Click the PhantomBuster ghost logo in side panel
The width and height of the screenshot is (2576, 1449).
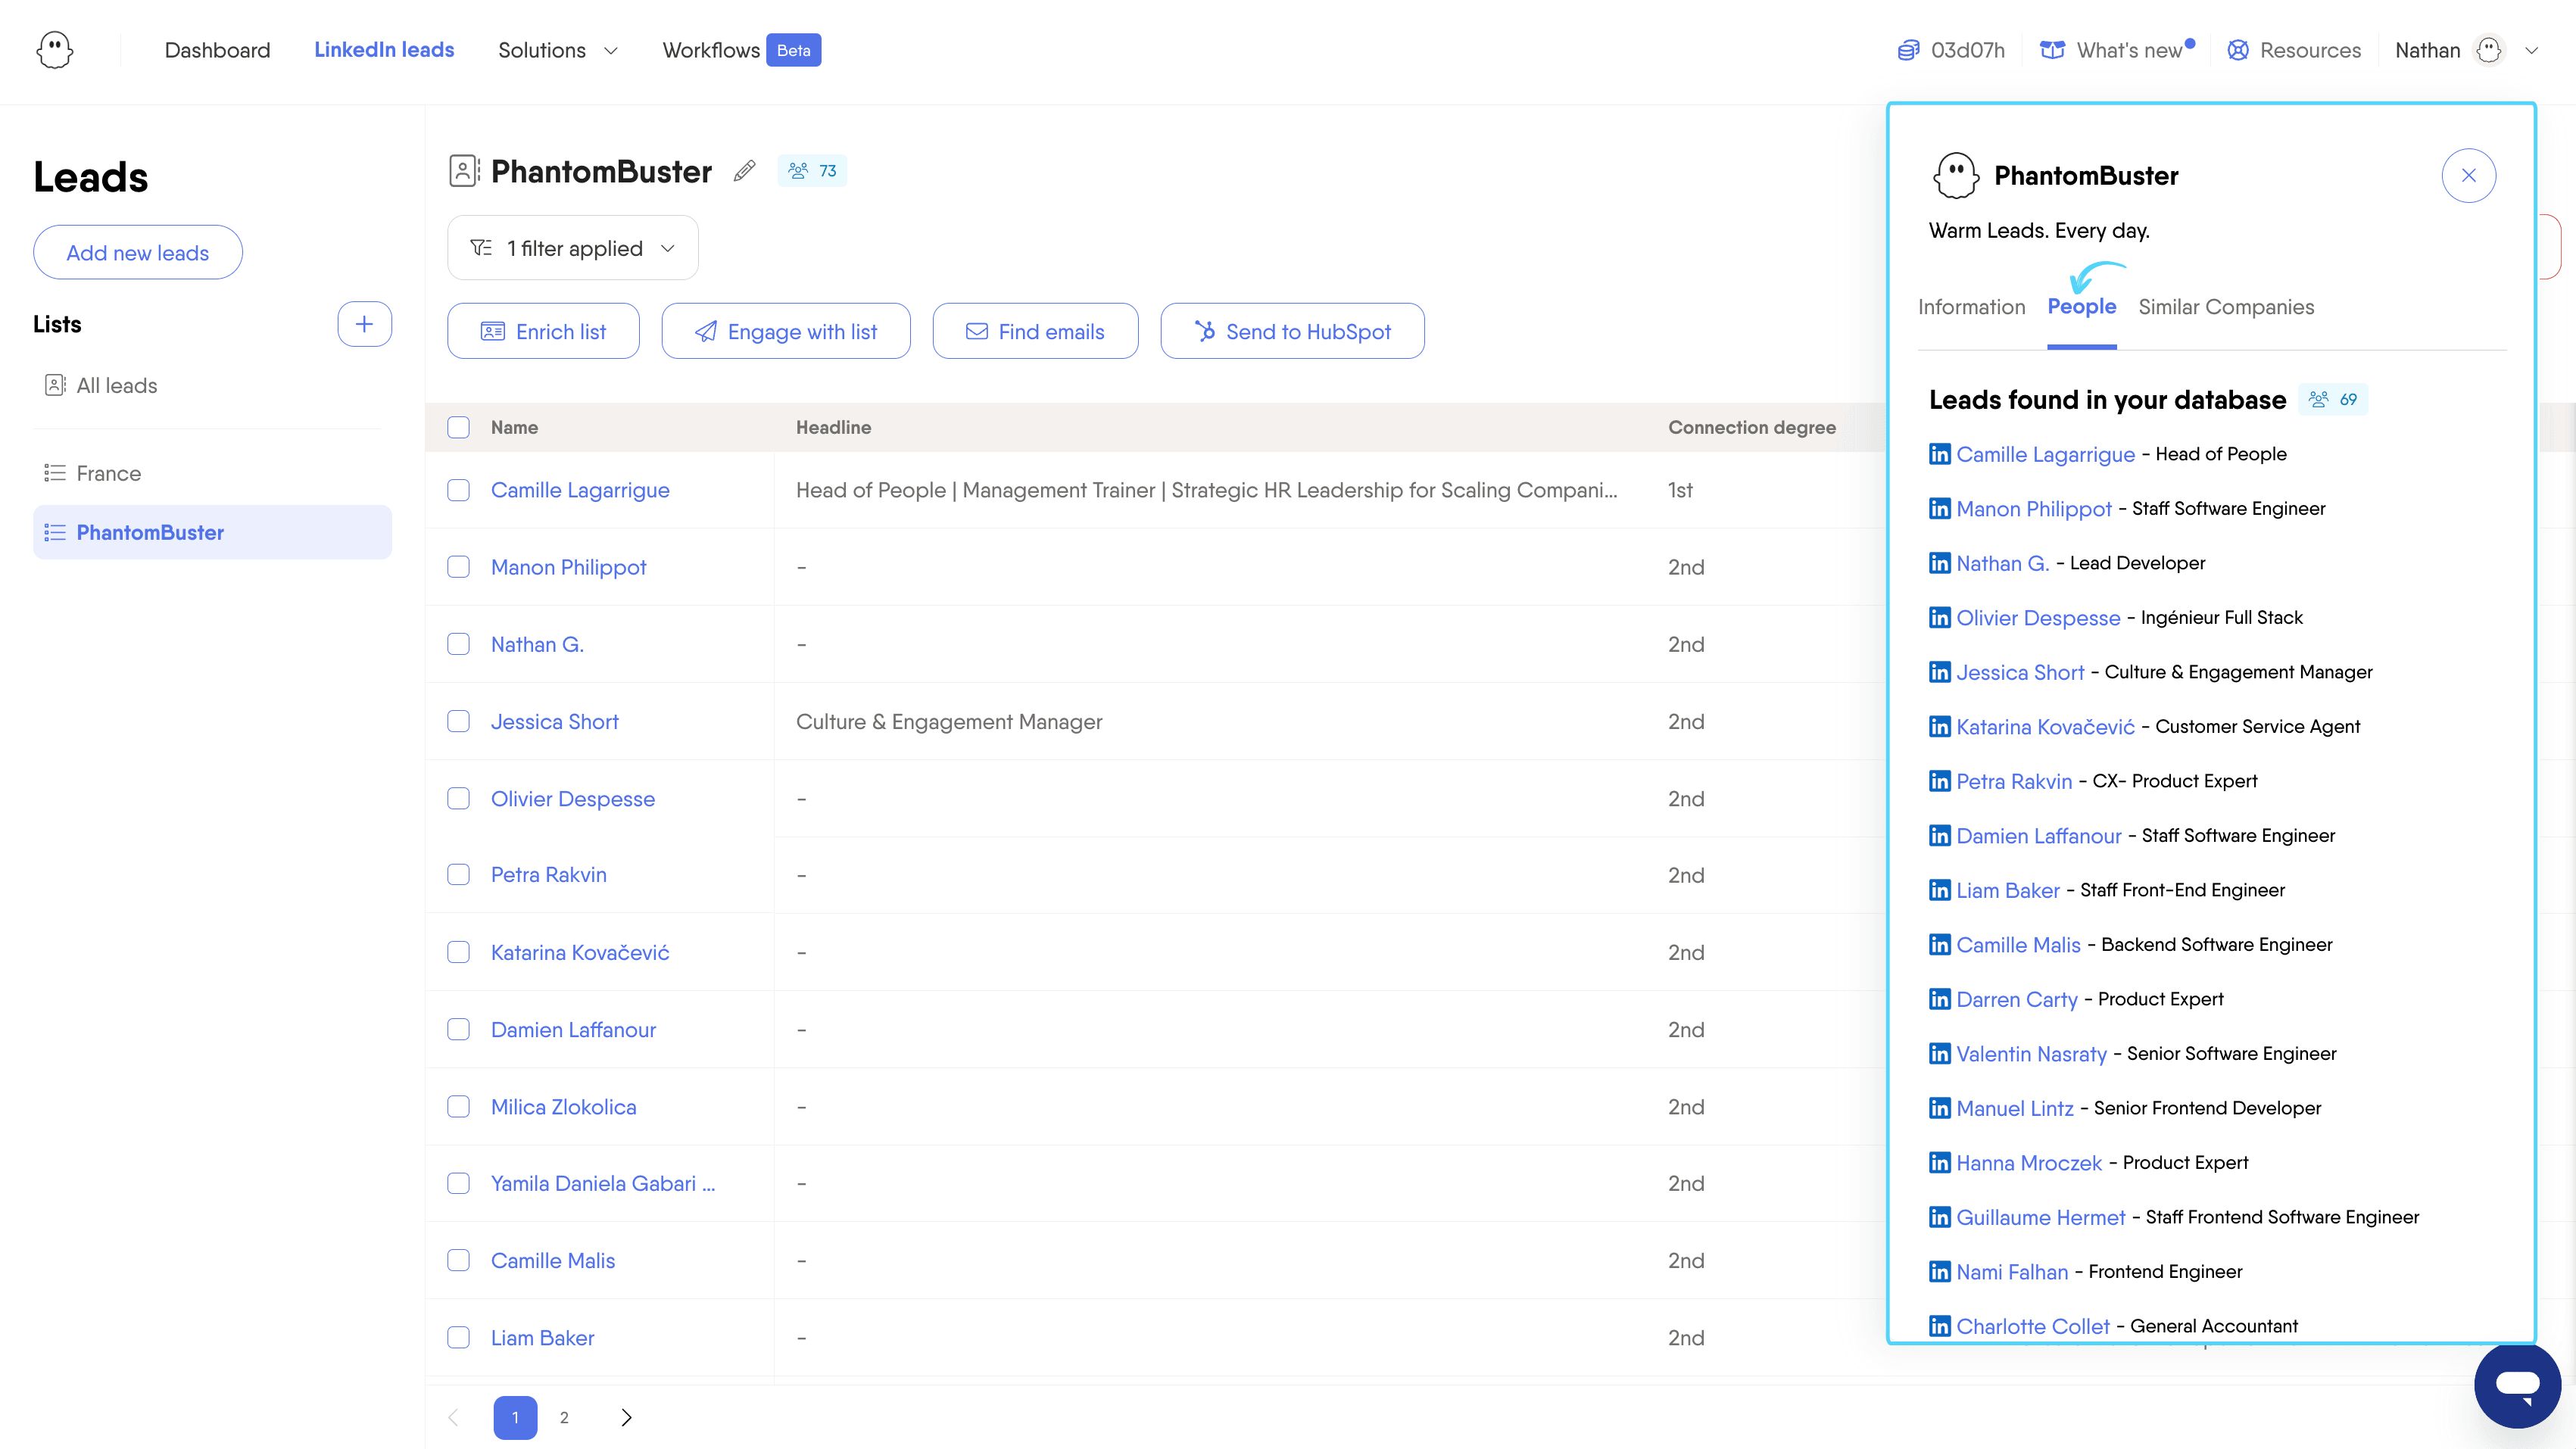pyautogui.click(x=1955, y=176)
